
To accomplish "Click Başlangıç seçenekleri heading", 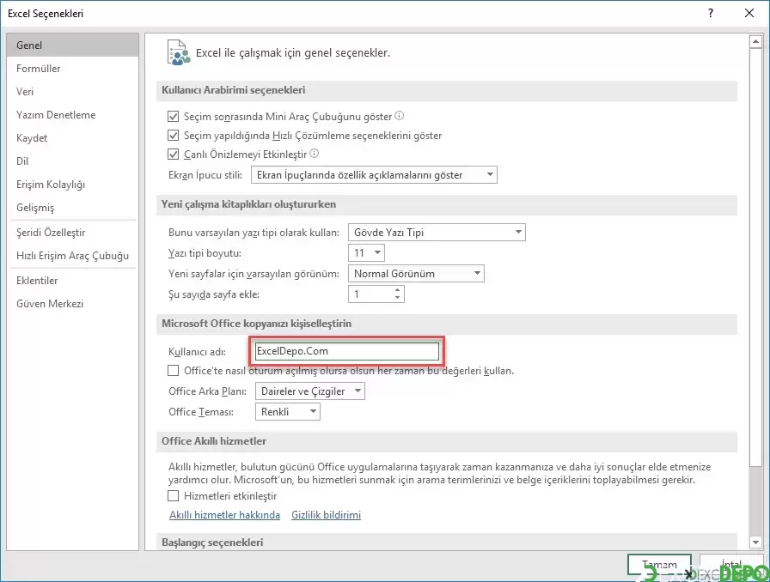I will click(212, 543).
